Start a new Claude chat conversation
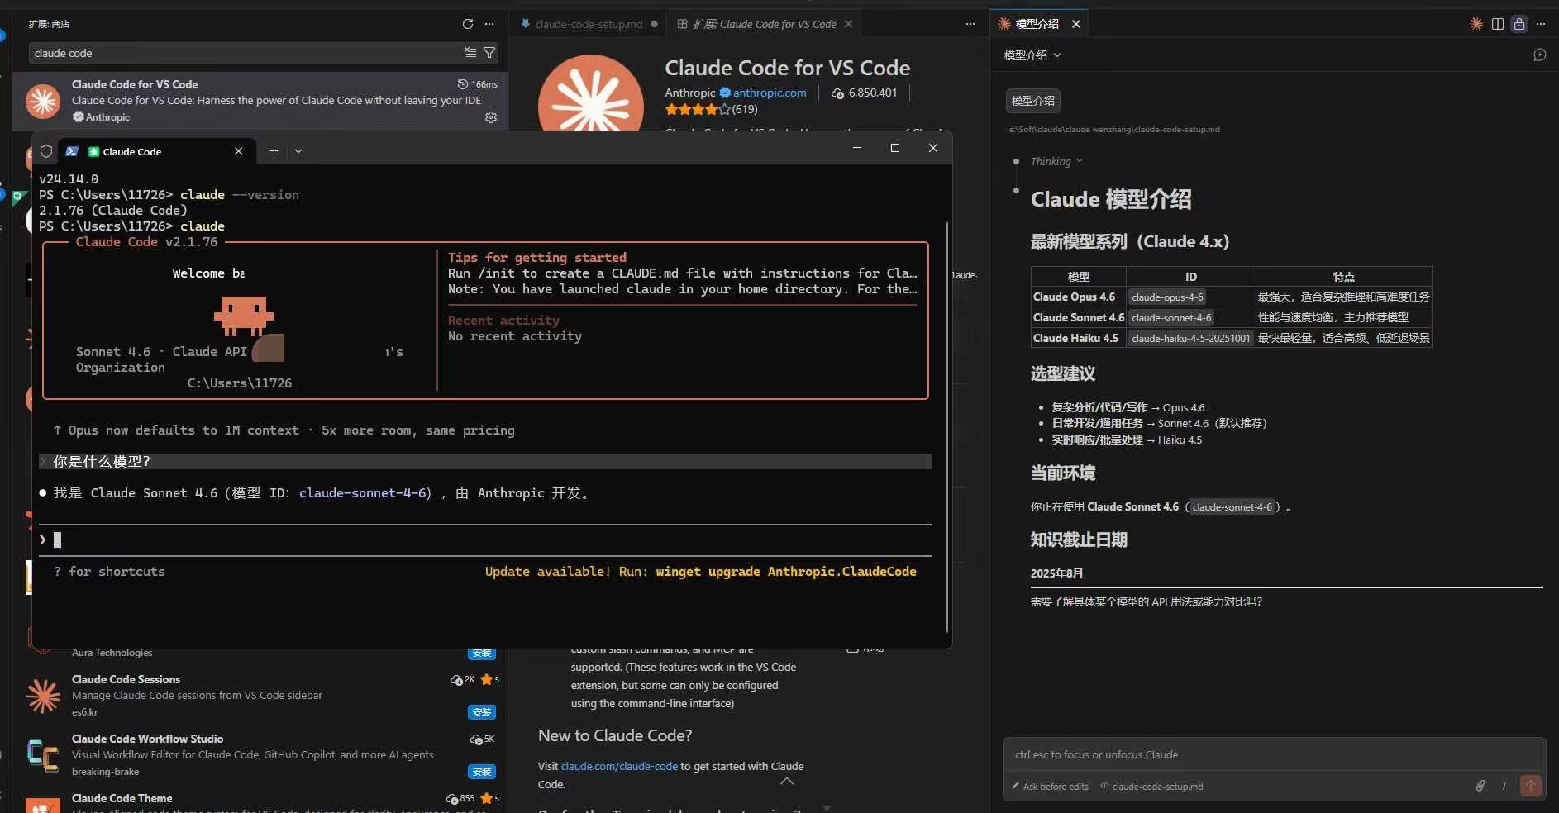This screenshot has height=813, width=1559. (x=1539, y=55)
